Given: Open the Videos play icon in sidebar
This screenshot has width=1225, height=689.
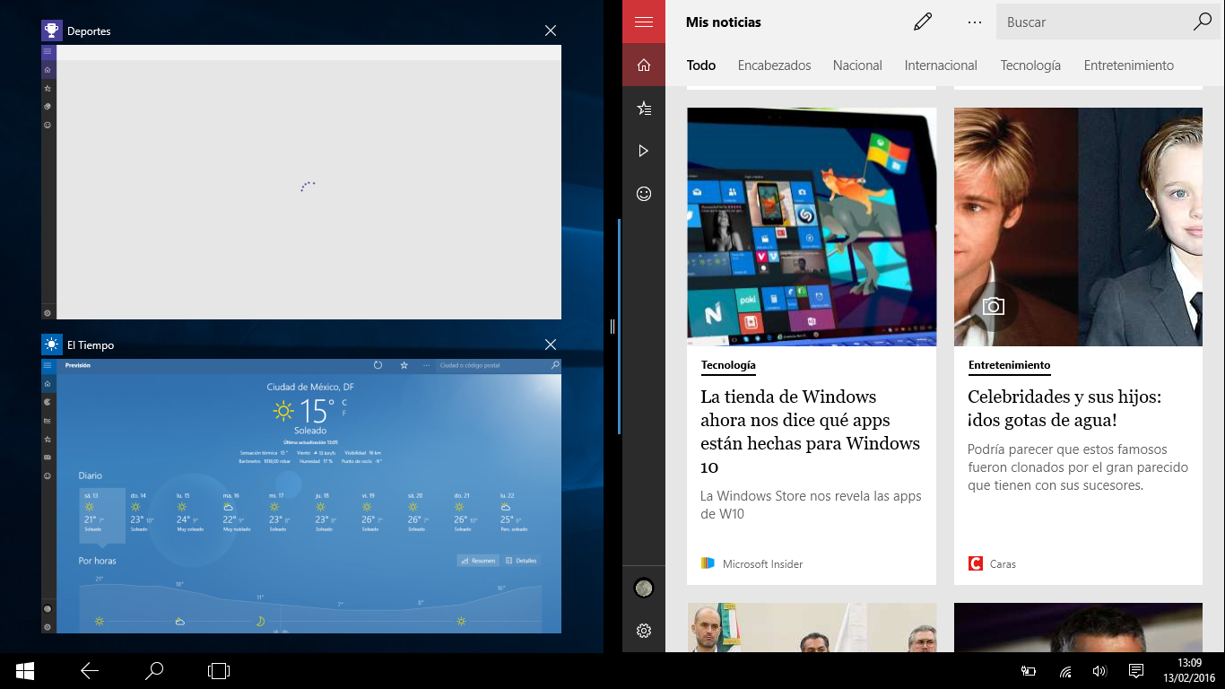Looking at the screenshot, I should [643, 151].
